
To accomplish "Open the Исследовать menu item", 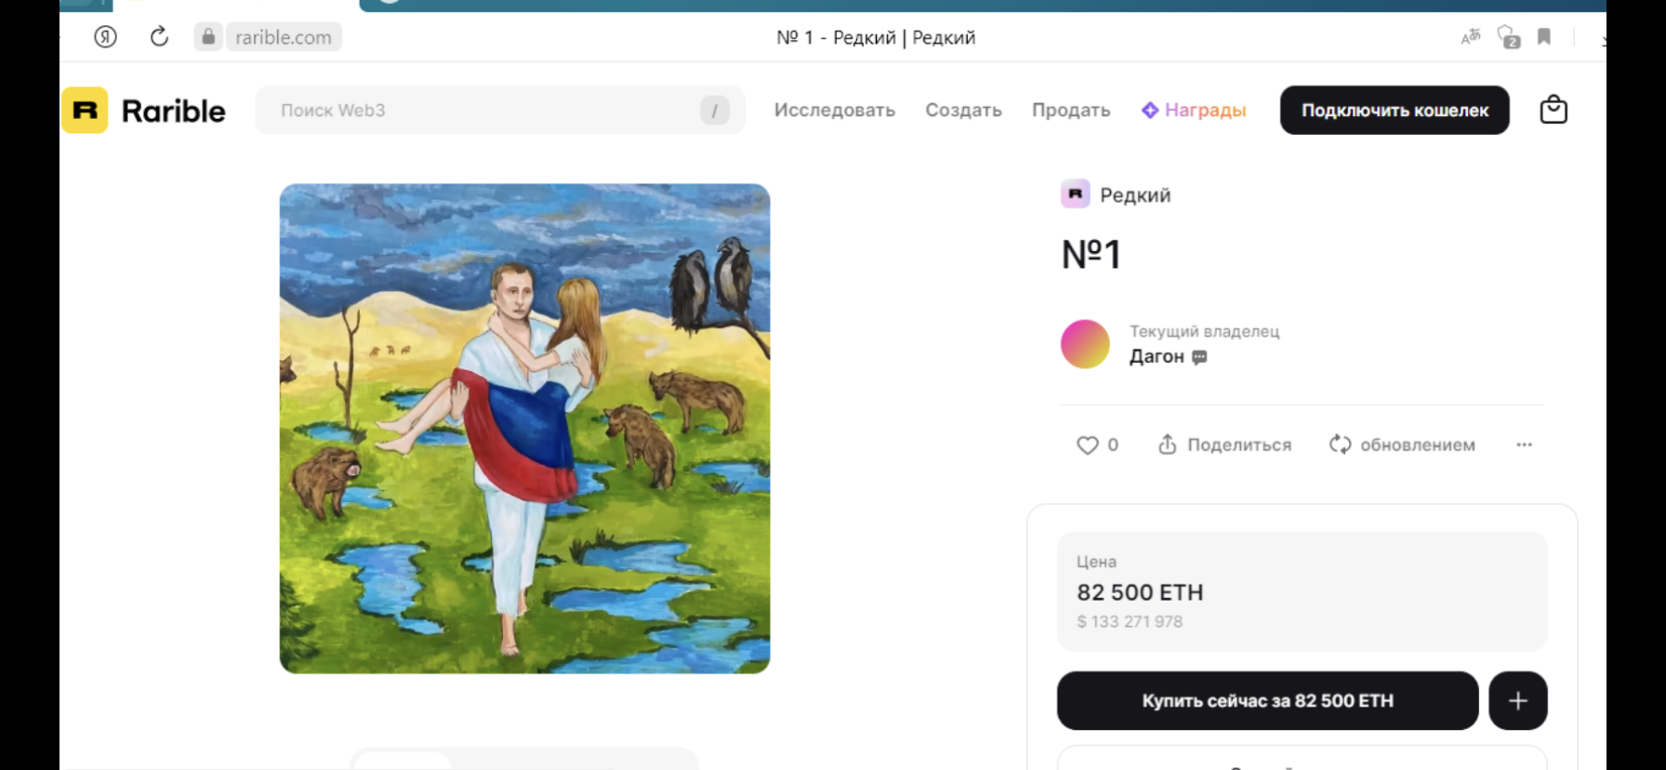I will pos(835,110).
